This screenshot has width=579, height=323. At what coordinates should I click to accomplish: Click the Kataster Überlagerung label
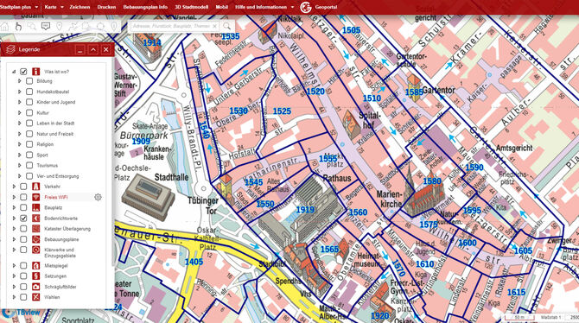[x=67, y=229]
